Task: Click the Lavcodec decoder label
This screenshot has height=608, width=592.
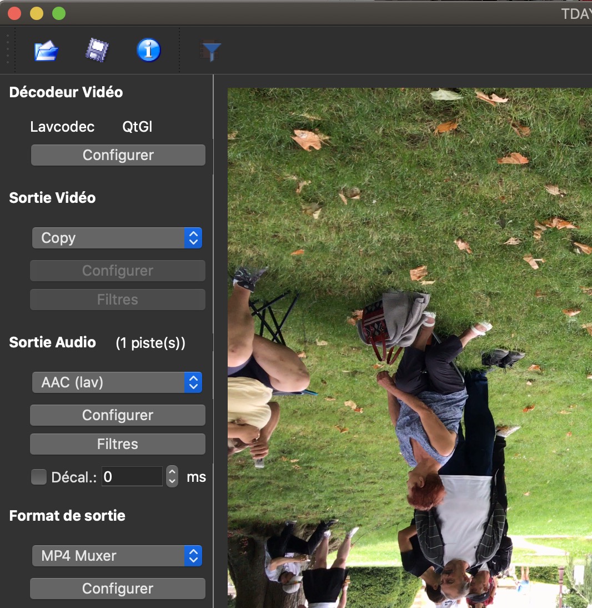Action: click(62, 127)
